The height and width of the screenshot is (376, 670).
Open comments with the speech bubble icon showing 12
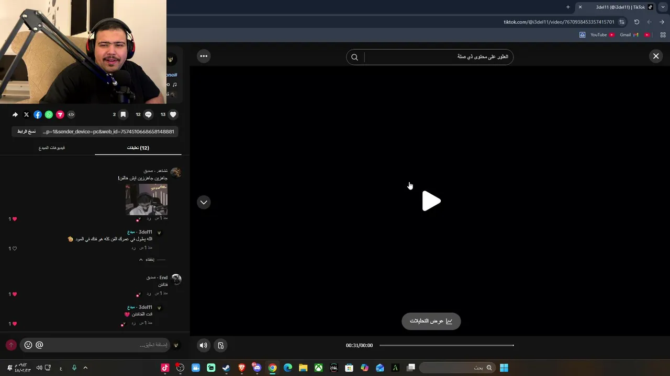(x=148, y=114)
